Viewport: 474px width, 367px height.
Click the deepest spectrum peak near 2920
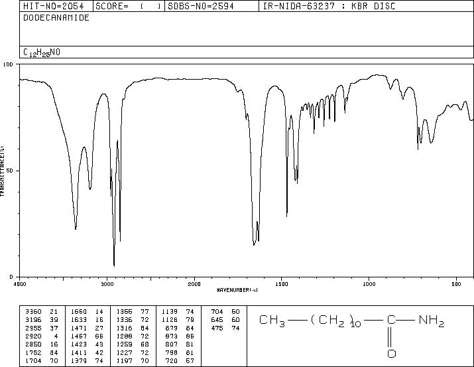tap(114, 265)
